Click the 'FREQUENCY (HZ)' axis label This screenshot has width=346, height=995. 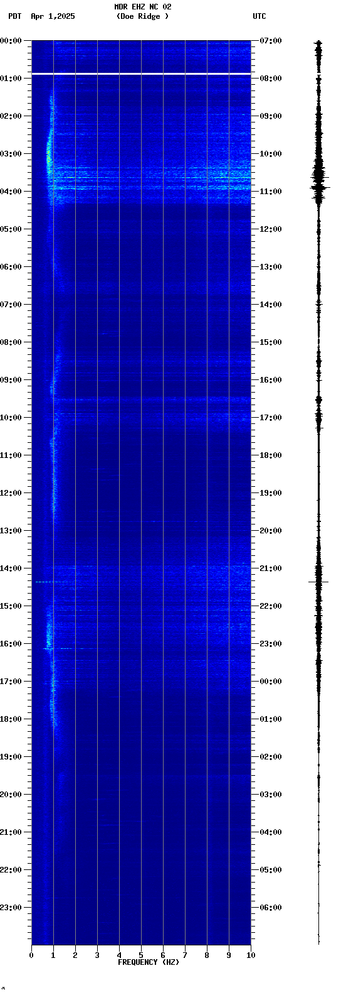tap(149, 962)
